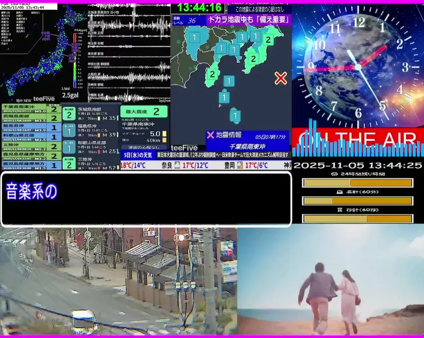
Task: Click the icon beside 長針(60分) label
Action: pyautogui.click(x=339, y=192)
